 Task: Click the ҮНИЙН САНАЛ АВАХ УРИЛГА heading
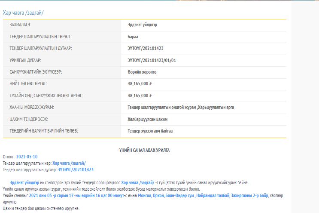click(x=144, y=150)
